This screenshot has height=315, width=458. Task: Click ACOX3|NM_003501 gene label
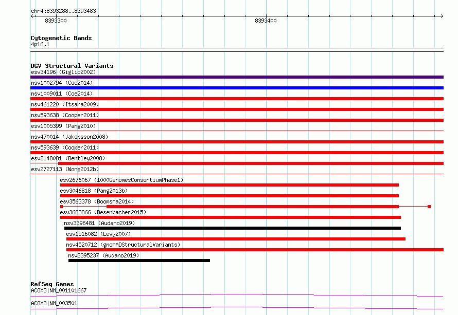coord(54,303)
